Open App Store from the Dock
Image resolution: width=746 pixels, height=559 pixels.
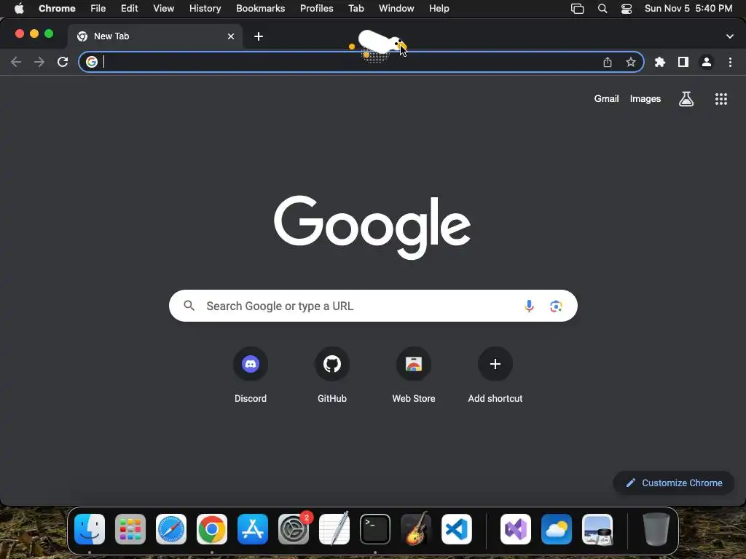253,528
